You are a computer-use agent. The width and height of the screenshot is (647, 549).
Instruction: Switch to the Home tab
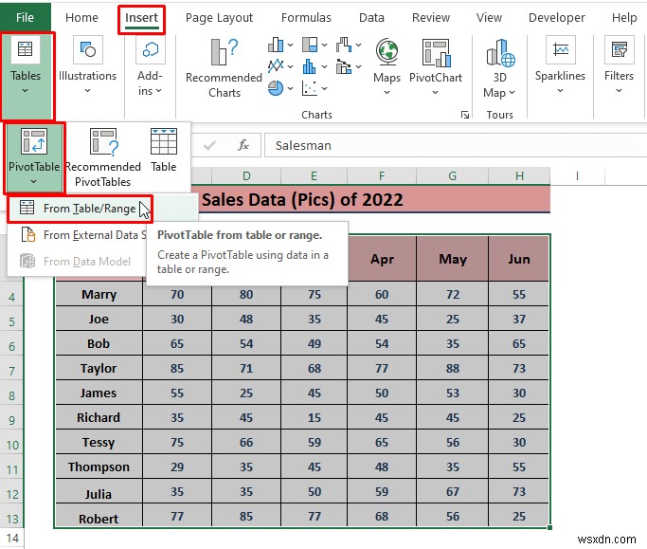tap(81, 17)
